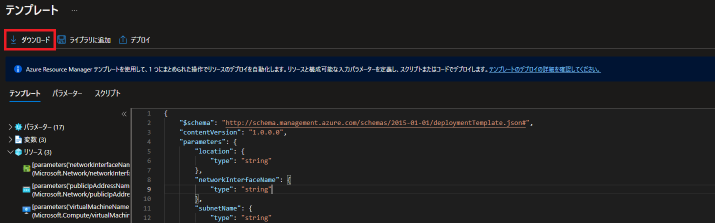The width and height of the screenshot is (715, 223).
Task: Click the "subnetName" key on line 11
Action: (x=218, y=208)
